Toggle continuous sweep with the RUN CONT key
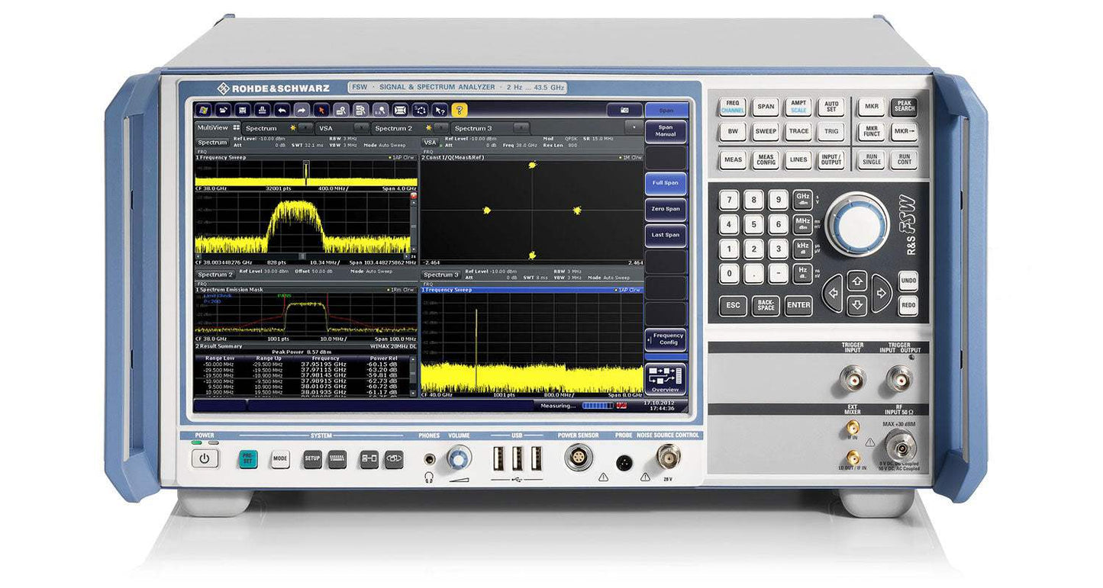1103x588 pixels. (904, 159)
